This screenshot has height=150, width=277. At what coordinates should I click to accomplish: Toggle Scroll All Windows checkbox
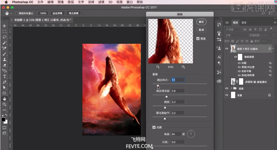(x=16, y=13)
